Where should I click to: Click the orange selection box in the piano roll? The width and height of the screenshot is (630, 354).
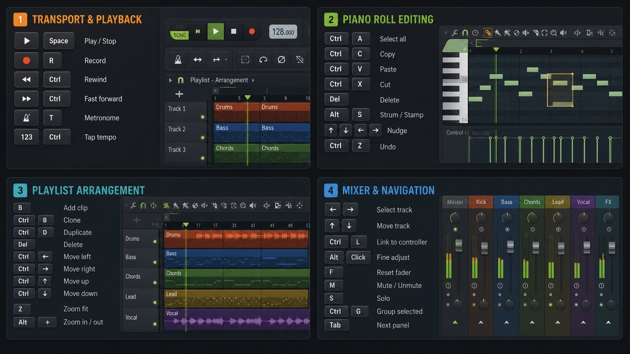[x=560, y=90]
